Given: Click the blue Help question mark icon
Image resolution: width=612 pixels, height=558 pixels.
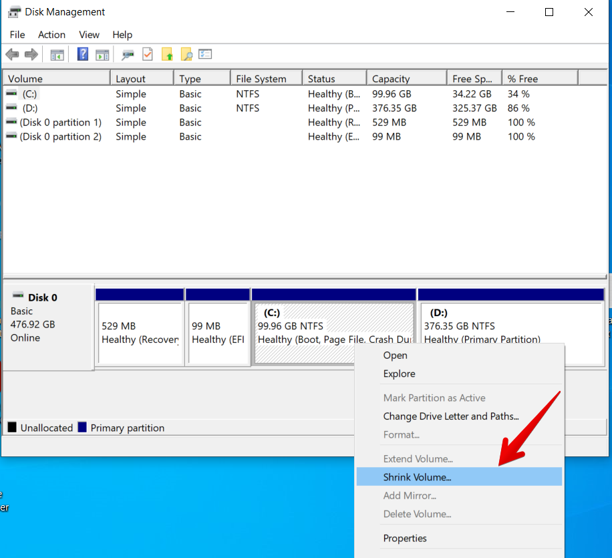Looking at the screenshot, I should 83,55.
